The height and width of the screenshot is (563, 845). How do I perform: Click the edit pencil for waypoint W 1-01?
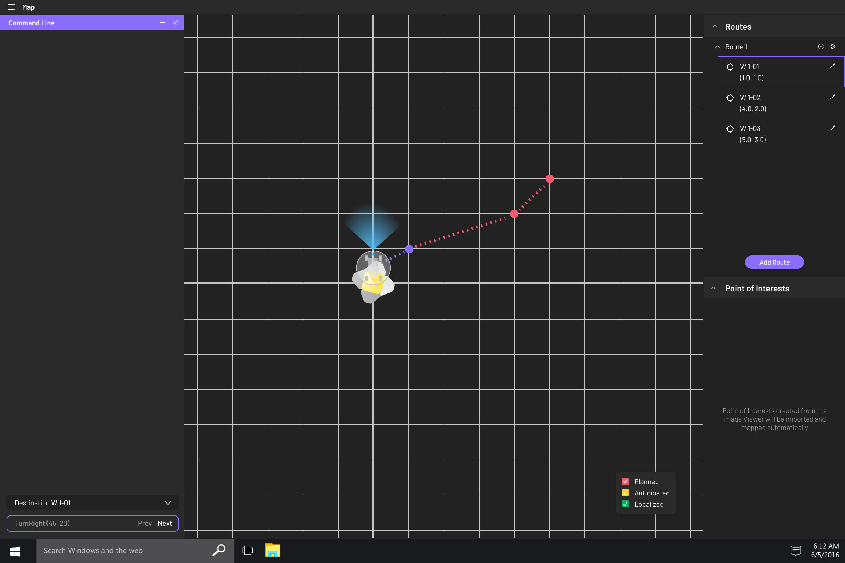[x=832, y=67]
